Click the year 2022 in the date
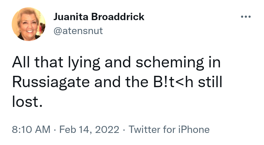This screenshot has height=145, width=264. click(x=107, y=130)
